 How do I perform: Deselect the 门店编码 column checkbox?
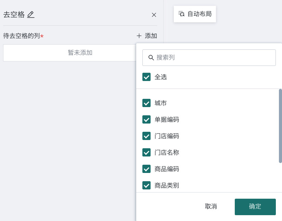tap(146, 136)
